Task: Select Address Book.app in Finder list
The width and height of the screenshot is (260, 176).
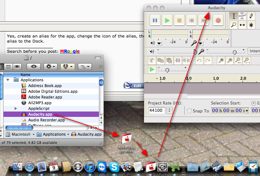Action: 51,86
